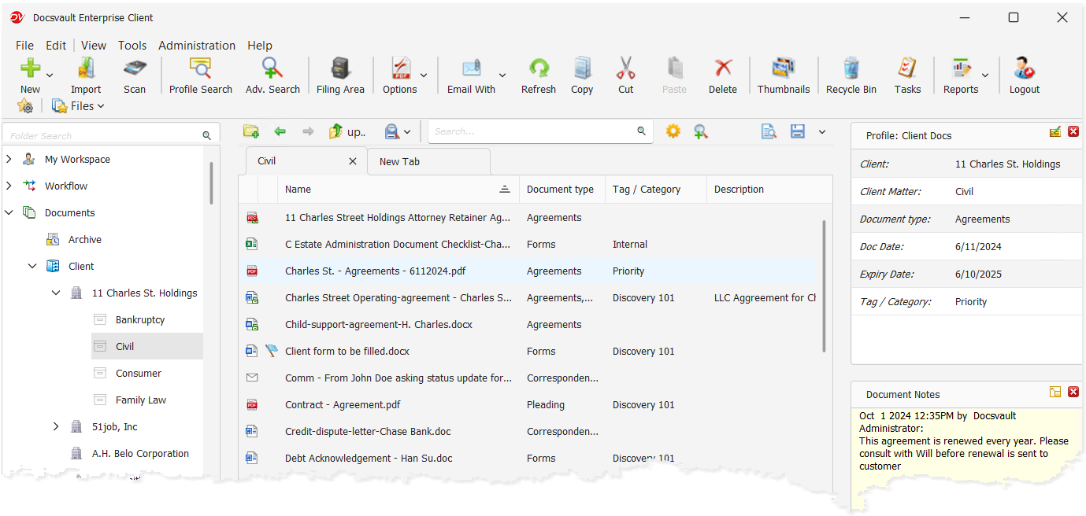1086x516 pixels.
Task: Switch to the New Tab tab
Action: (x=428, y=161)
